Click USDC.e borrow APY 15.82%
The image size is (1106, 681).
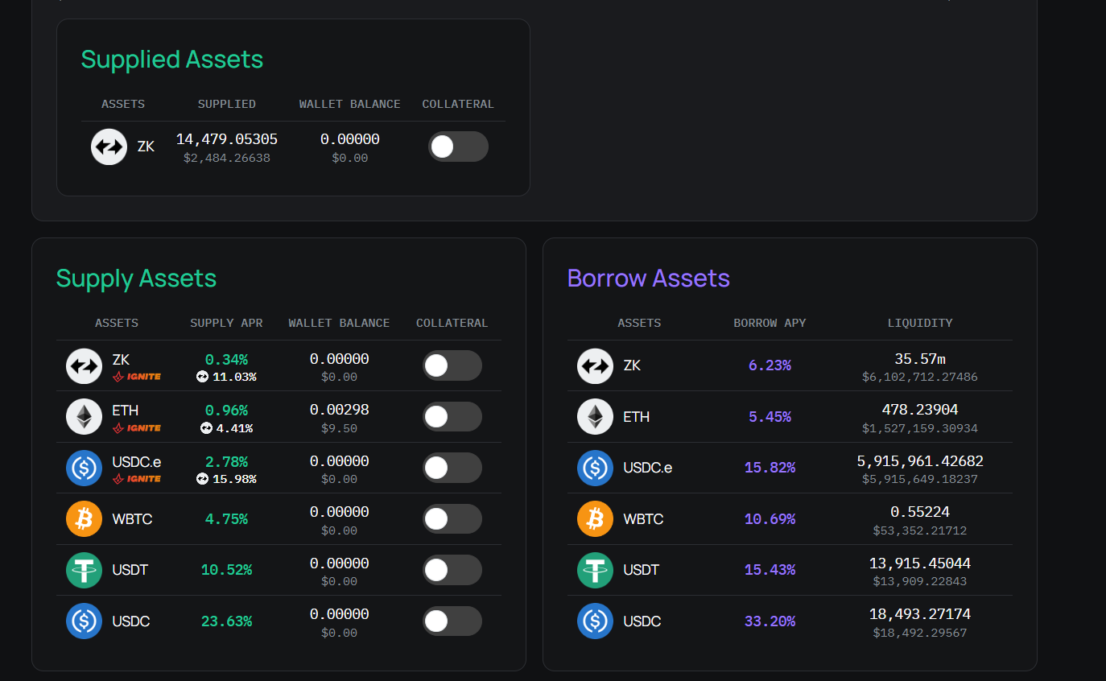(x=770, y=468)
